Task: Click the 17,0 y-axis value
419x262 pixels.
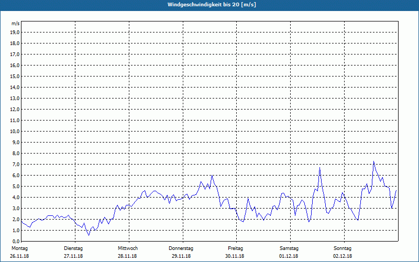Action: click(x=15, y=54)
